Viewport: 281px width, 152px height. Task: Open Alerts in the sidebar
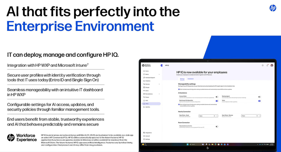point(146,74)
